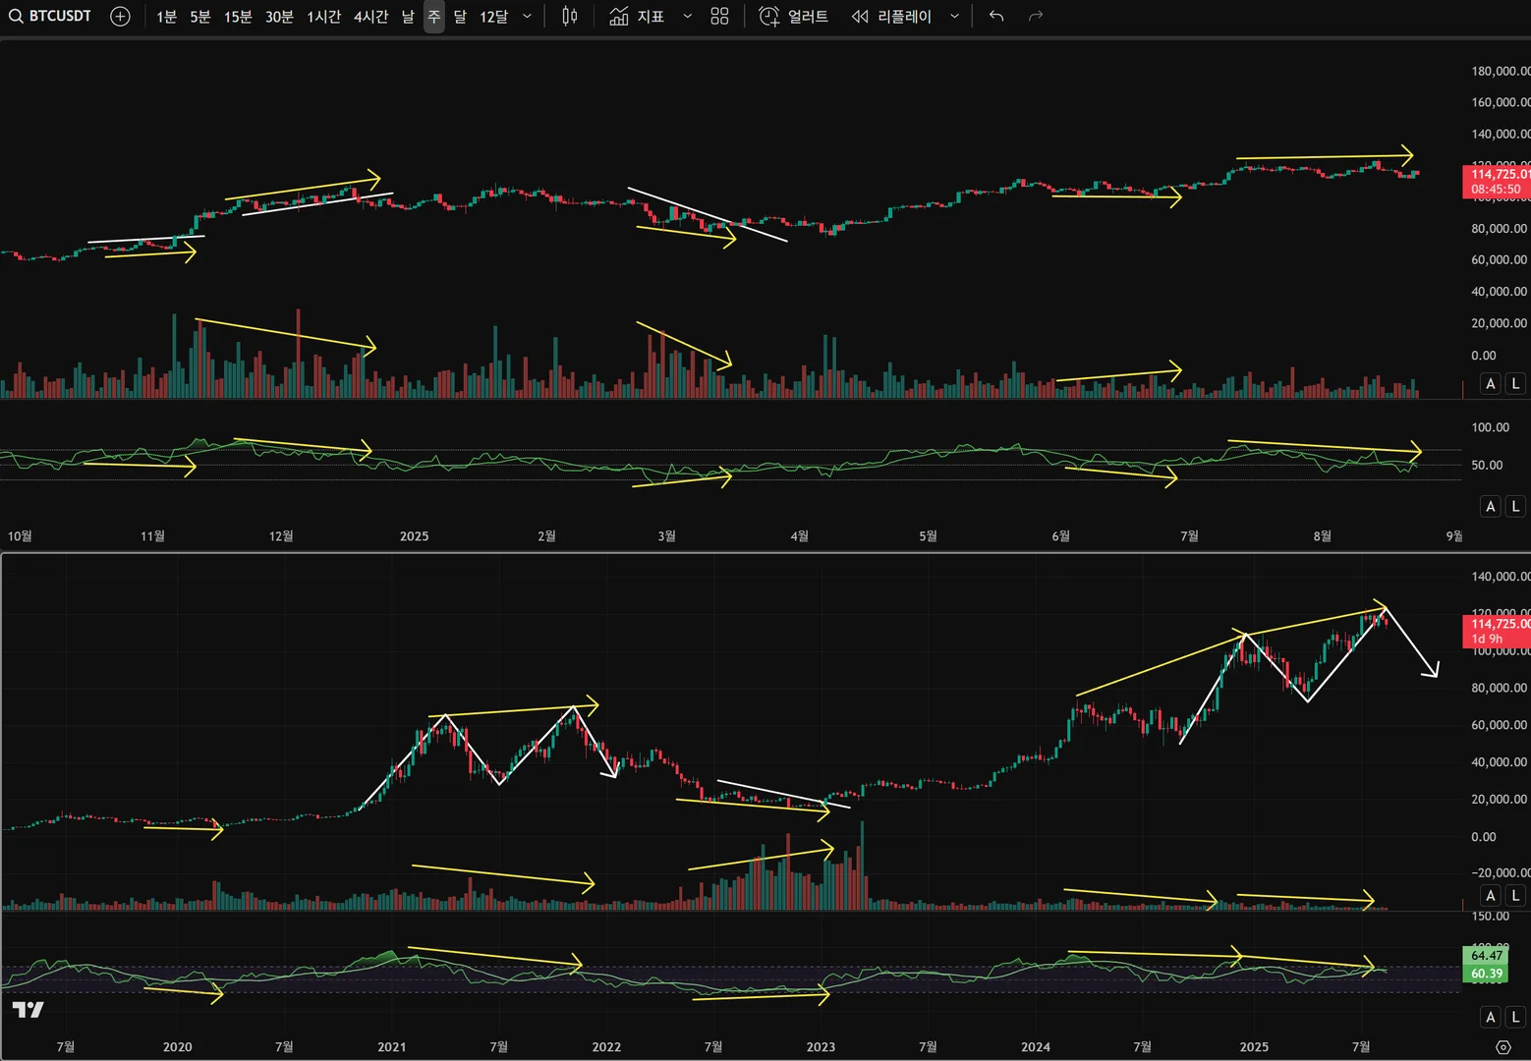Click the 50.00 RSI scale label
This screenshot has height=1061, width=1531.
pos(1487,466)
